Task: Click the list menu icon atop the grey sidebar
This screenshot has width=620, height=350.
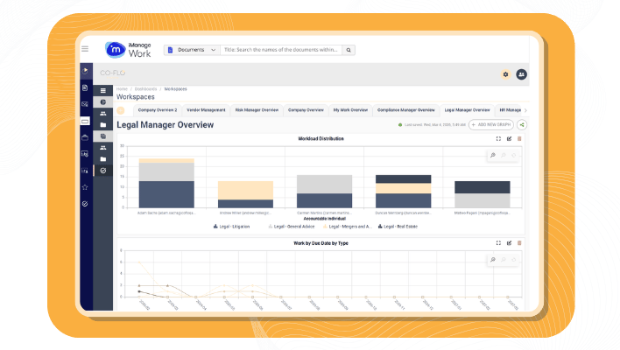Action: (103, 90)
